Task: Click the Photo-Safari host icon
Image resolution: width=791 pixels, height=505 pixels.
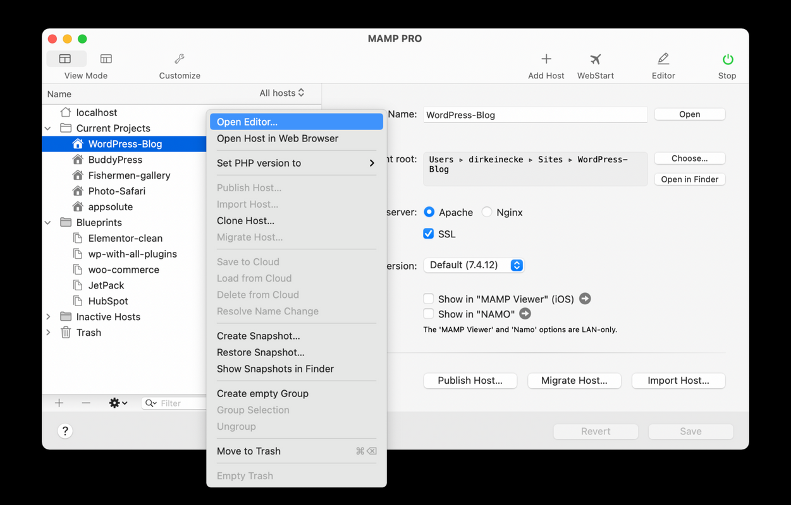Action: point(78,191)
